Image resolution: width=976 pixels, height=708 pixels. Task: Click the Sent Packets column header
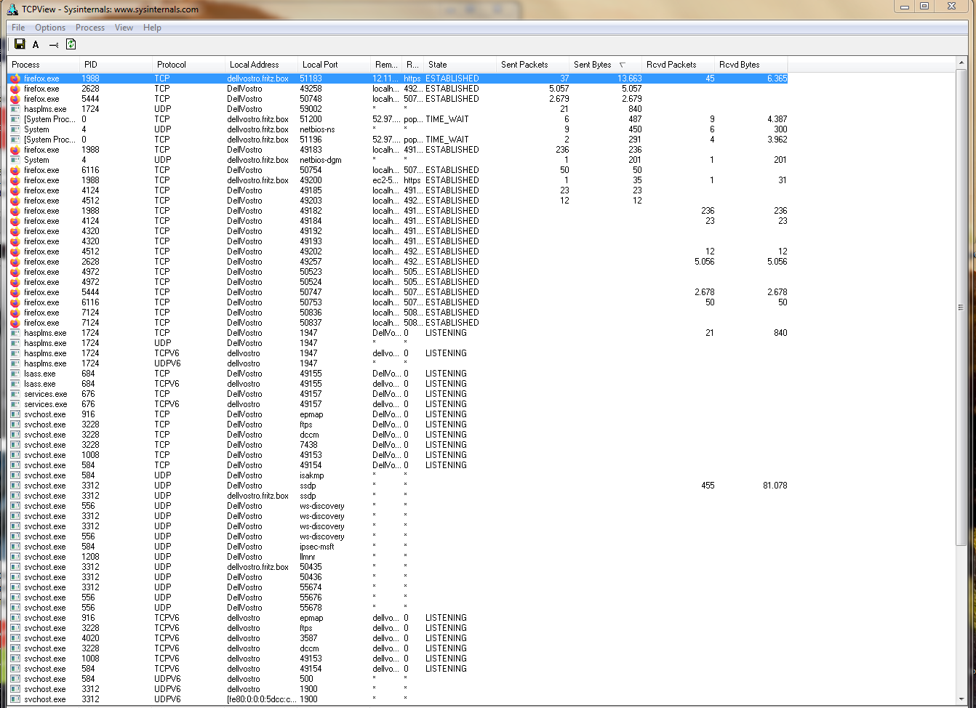532,65
